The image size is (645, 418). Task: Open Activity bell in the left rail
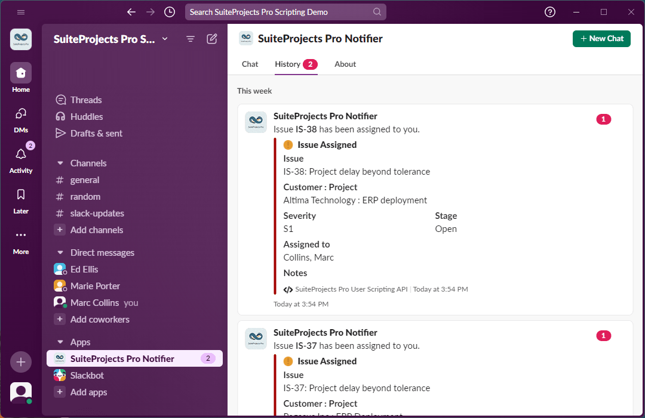21,160
